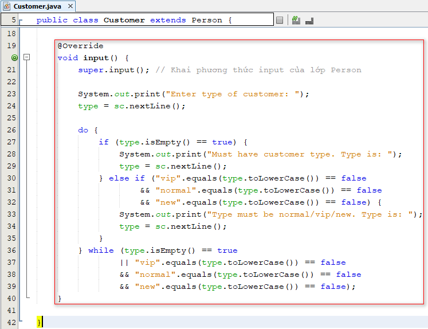Click the string "Type must be normal/vip/new. Type is: "
Viewport: 428px width, 329px height.
(309, 214)
